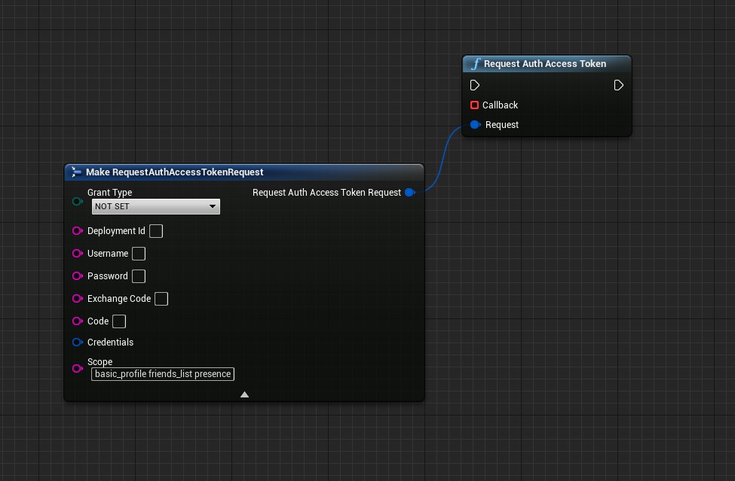This screenshot has width=735, height=481.
Task: Click the Code value box
Action: pos(119,321)
